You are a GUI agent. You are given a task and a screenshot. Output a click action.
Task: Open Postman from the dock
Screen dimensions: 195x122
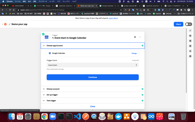click(86, 117)
